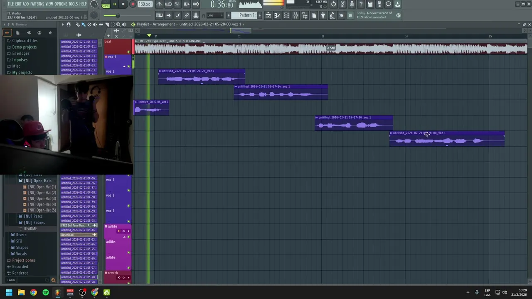Pause playback with the transport button
The image size is (532, 299).
click(x=114, y=5)
